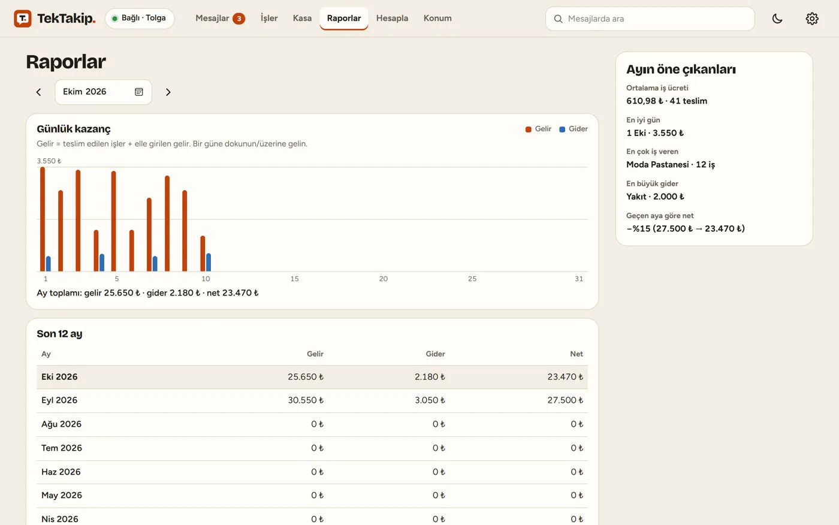Open the Ekim 2026 month picker
This screenshot has height=525, width=839.
pos(103,92)
